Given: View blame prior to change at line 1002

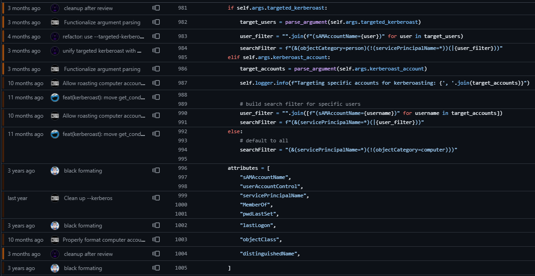Looking at the screenshot, I should (x=156, y=226).
